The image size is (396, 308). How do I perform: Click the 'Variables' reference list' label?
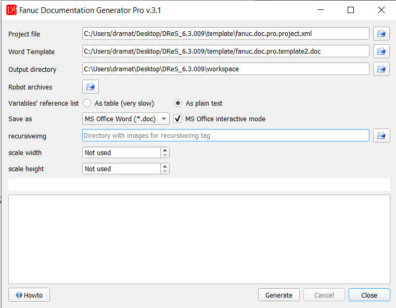coord(43,103)
